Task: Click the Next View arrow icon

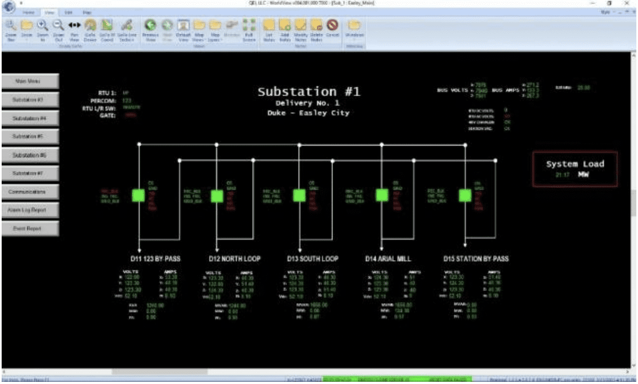Action: (167, 30)
